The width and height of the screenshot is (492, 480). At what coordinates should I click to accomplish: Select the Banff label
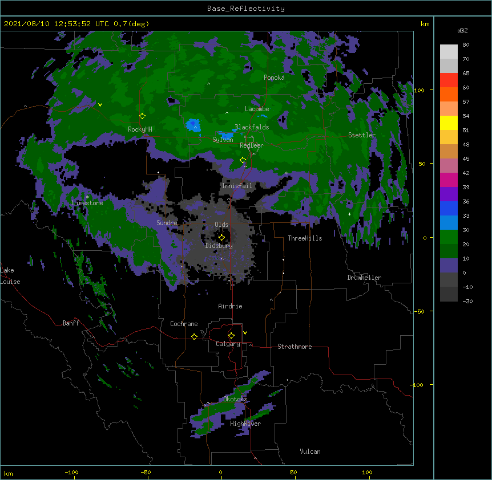[71, 323]
